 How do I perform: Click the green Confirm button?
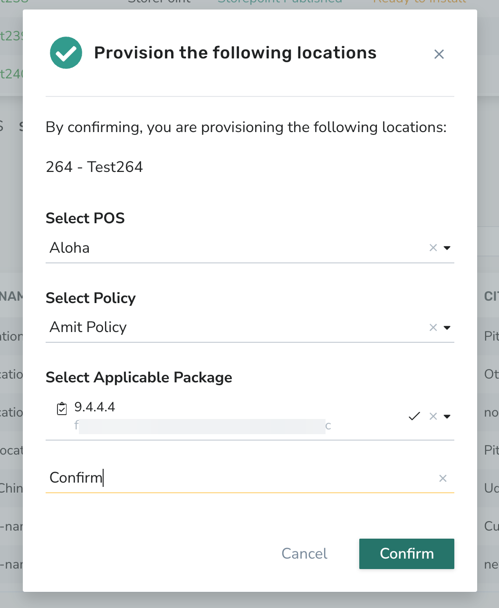(407, 554)
